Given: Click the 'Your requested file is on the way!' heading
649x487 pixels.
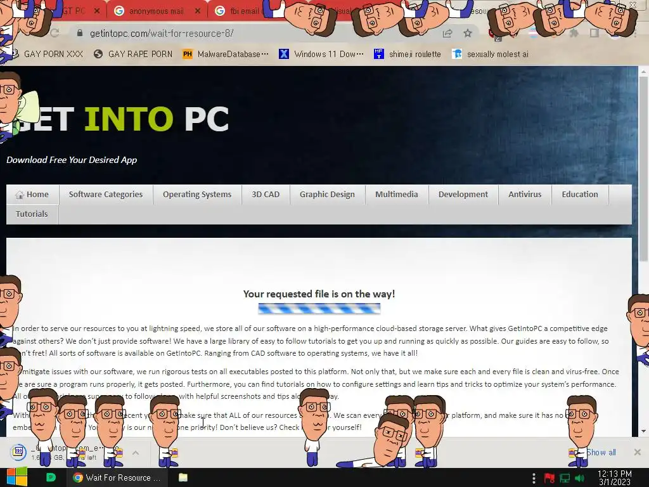Looking at the screenshot, I should pyautogui.click(x=319, y=294).
